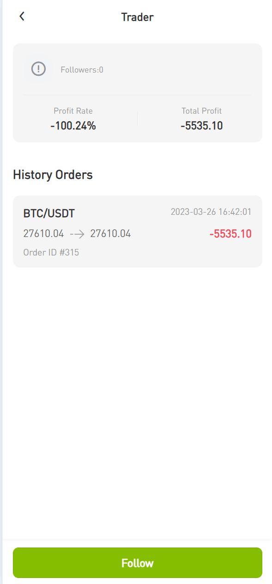Tap the Profit Rate label

point(73,111)
